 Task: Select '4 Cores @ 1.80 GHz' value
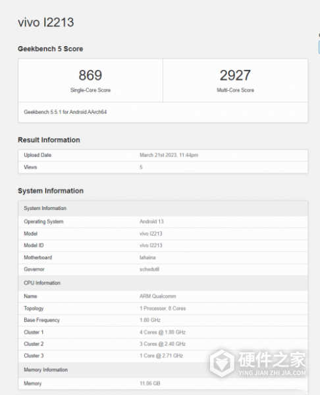pyautogui.click(x=163, y=332)
